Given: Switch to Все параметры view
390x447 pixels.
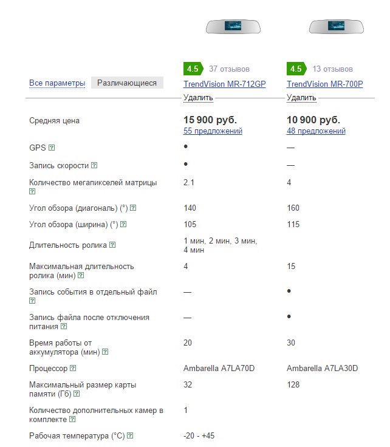Looking at the screenshot, I should tap(57, 83).
